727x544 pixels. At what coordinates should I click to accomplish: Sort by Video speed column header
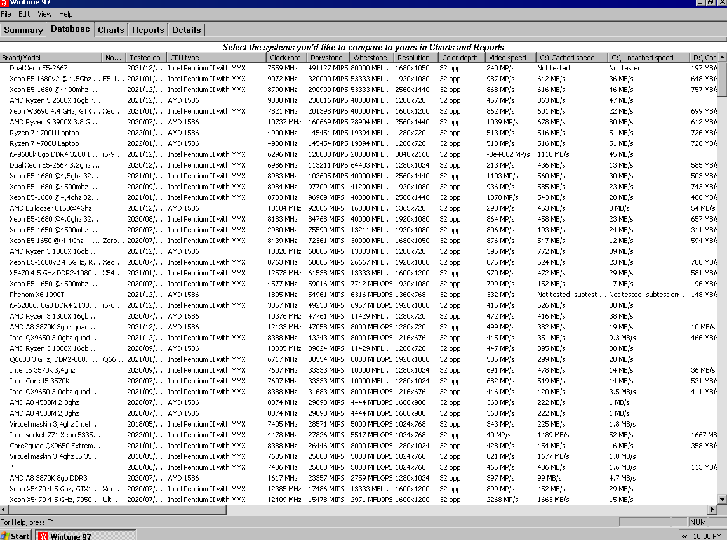pyautogui.click(x=510, y=58)
